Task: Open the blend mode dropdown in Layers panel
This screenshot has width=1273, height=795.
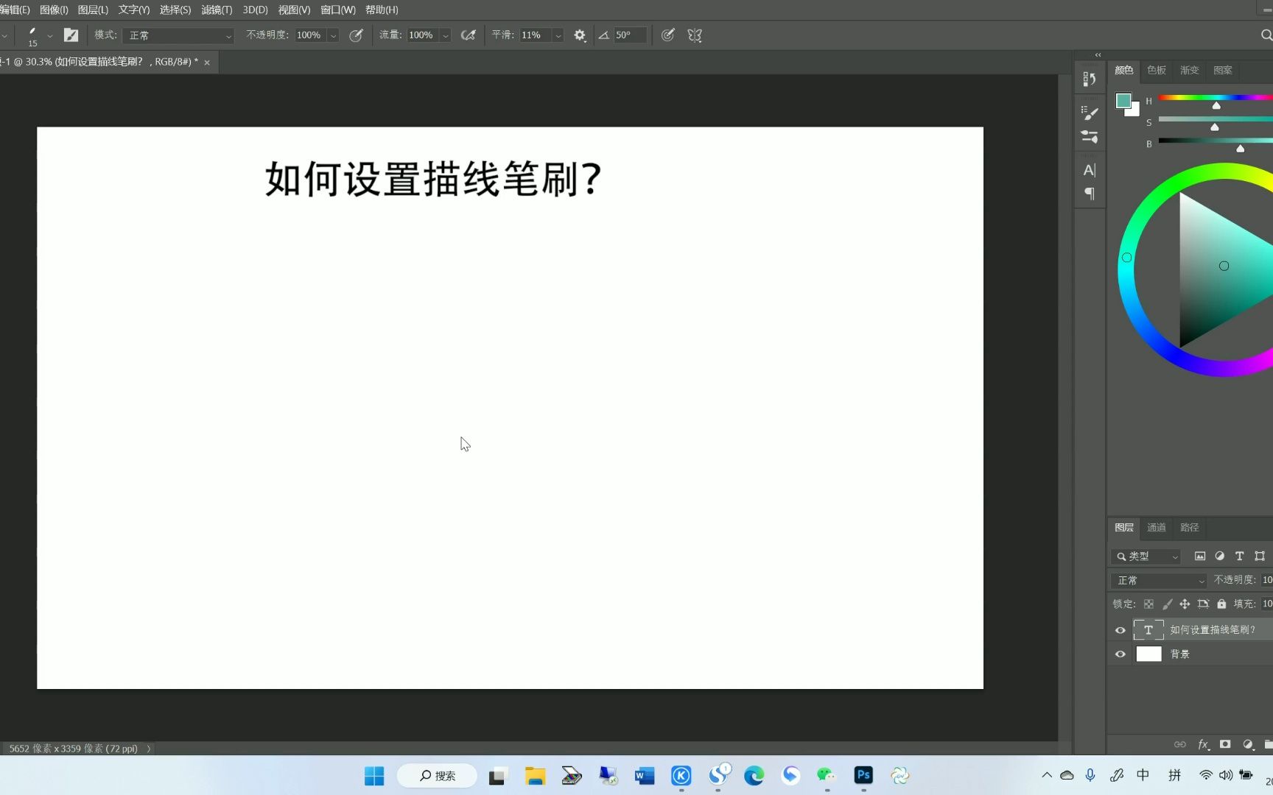Action: [x=1158, y=580]
